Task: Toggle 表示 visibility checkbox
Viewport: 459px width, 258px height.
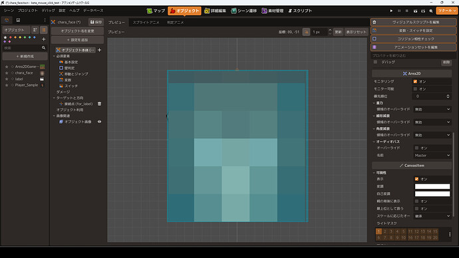Action: pyautogui.click(x=416, y=179)
